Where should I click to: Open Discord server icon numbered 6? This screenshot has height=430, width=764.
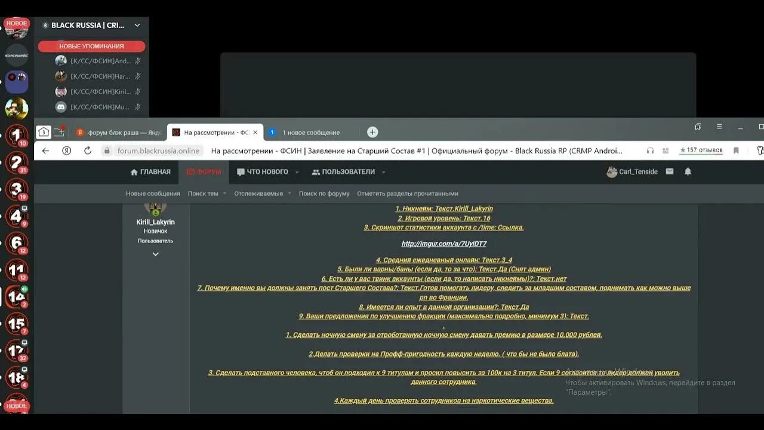tap(17, 243)
